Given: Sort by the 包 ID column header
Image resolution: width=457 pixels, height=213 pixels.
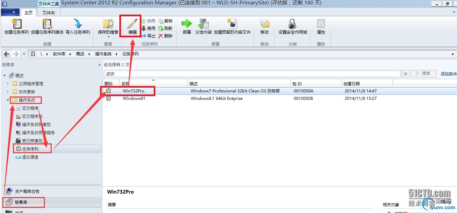Looking at the screenshot, I should pos(317,83).
